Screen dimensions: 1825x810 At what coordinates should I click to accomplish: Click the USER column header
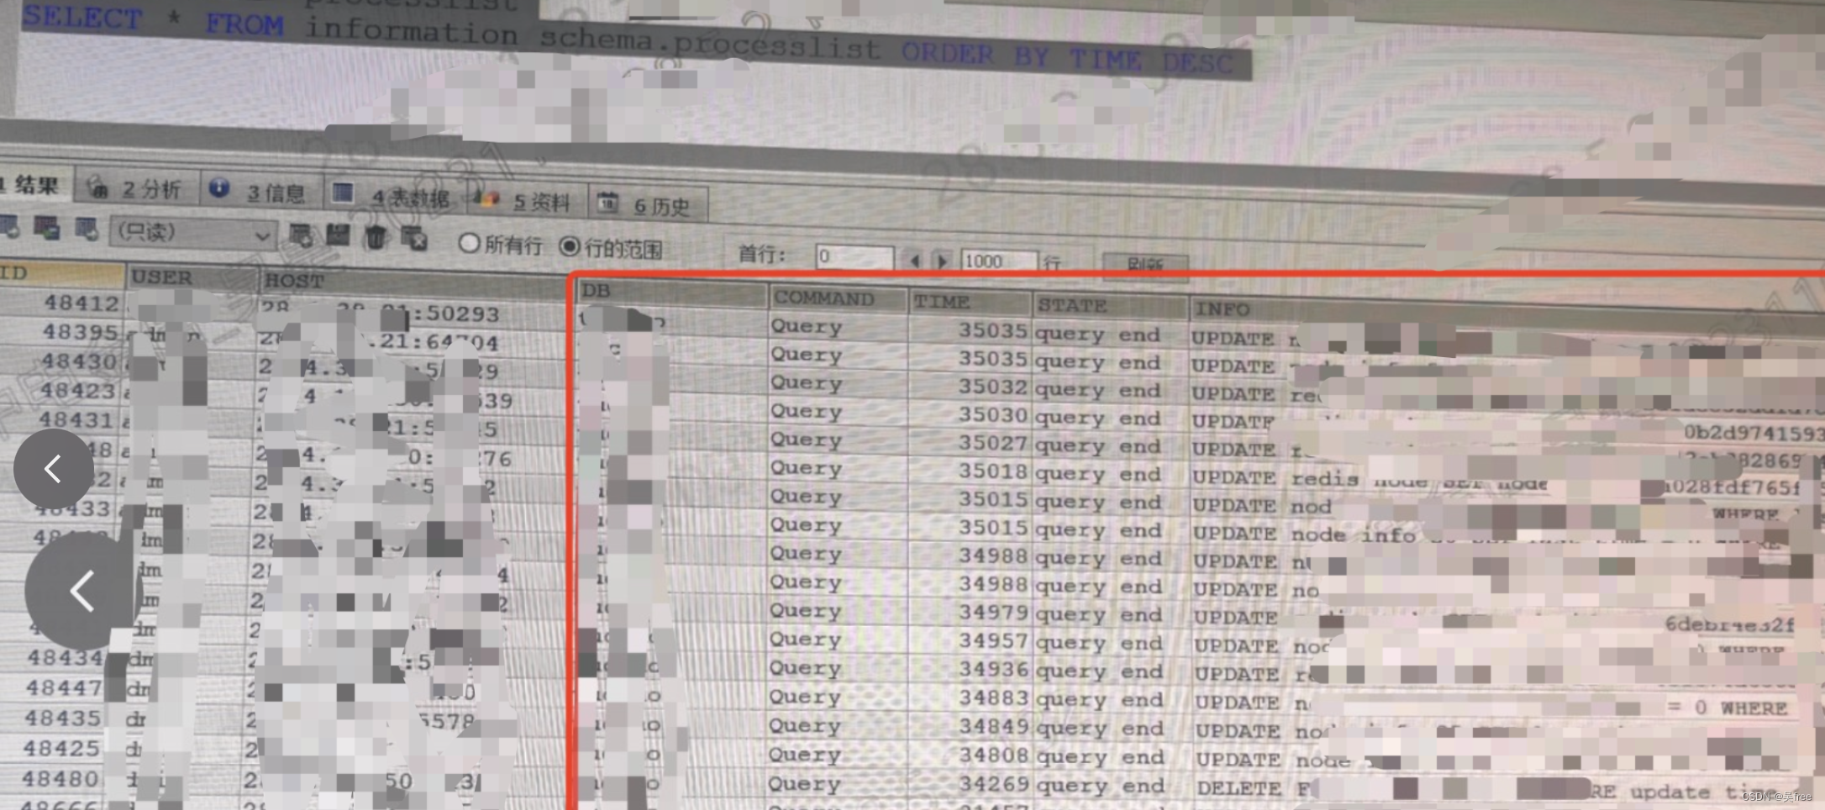(x=192, y=277)
